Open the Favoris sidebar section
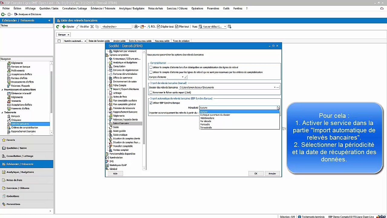This screenshot has height=218, width=387. coord(27,140)
